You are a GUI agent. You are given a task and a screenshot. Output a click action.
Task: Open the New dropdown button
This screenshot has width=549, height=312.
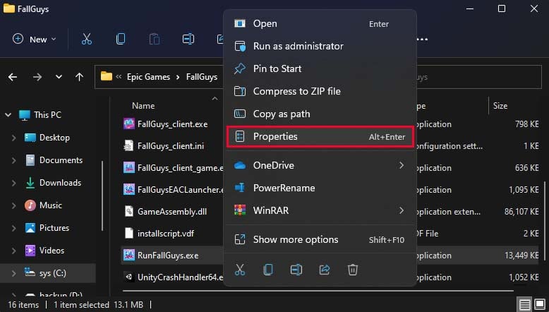[34, 39]
